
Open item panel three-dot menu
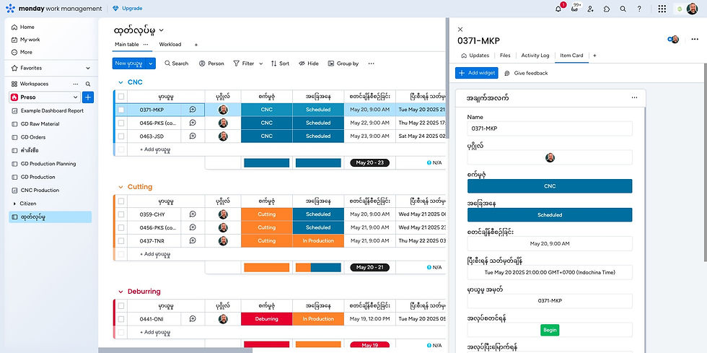(x=695, y=40)
